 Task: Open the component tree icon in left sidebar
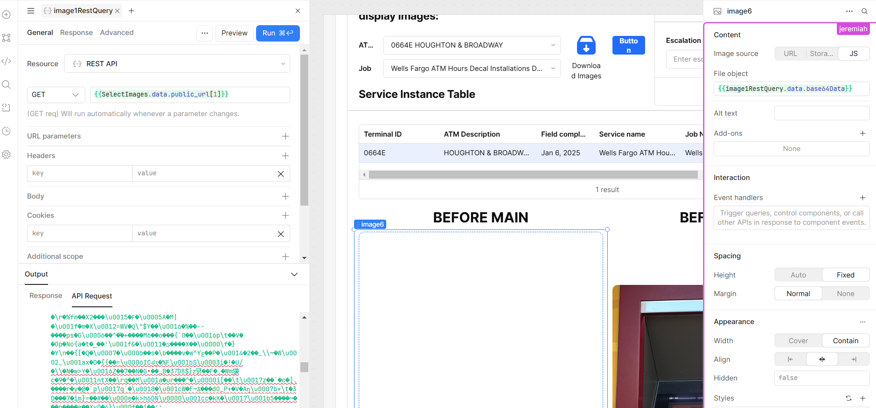(7, 38)
